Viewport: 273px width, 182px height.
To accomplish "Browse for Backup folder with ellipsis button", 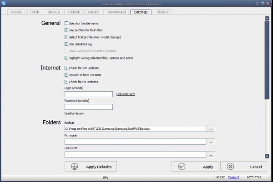I will click(210, 129).
